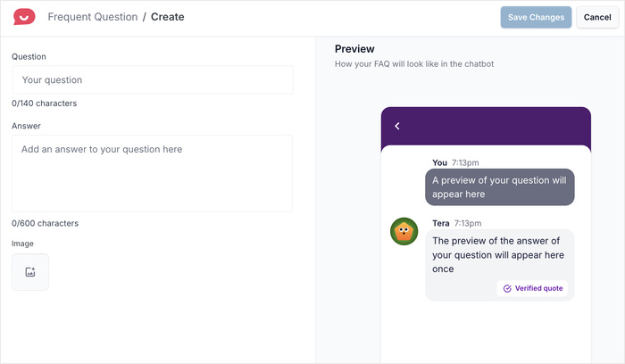Click the Preview heading

tap(354, 49)
